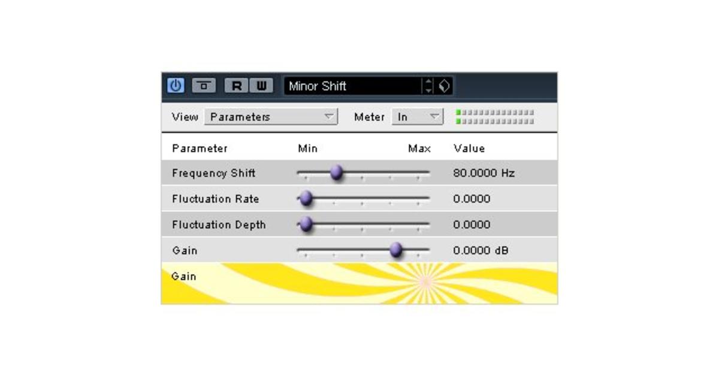The height and width of the screenshot is (376, 719).
Task: Enable Read automation (R) button
Action: (x=237, y=86)
